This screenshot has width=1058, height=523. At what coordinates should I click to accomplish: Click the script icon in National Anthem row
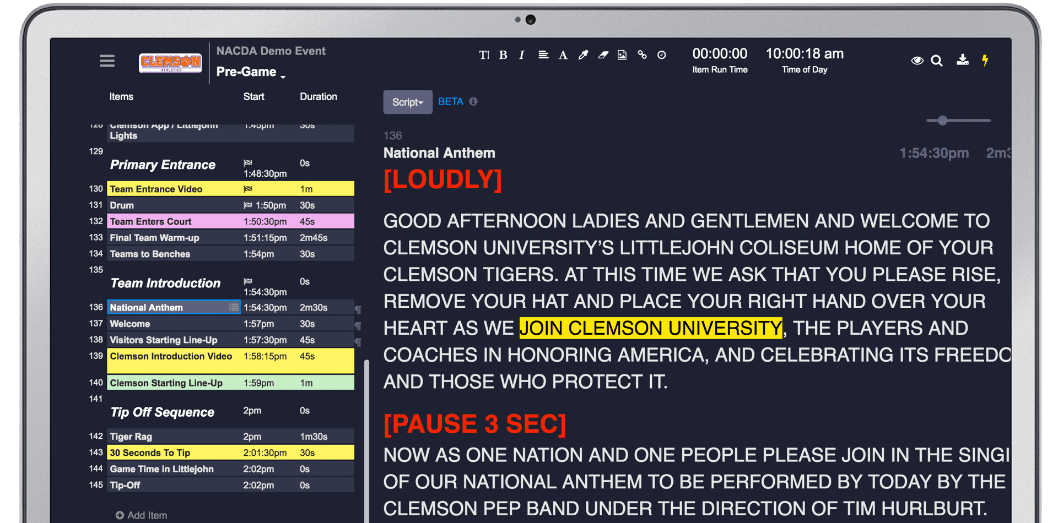(234, 307)
